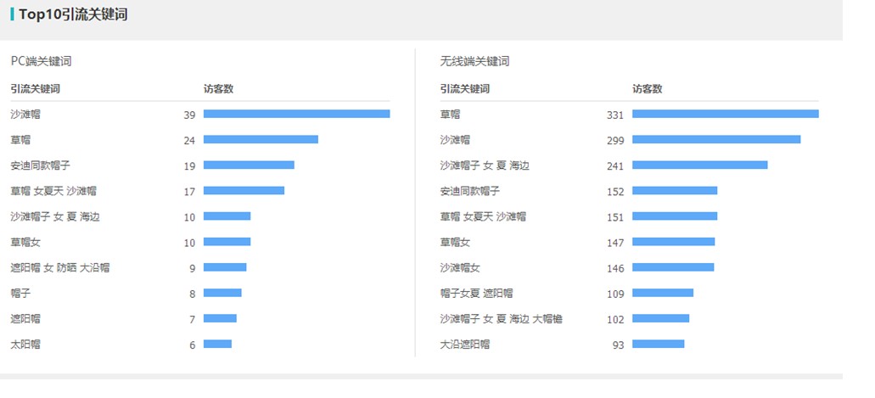Image resolution: width=875 pixels, height=398 pixels.
Task: Open PC keyword 安迪同款帽子
Action: 40,165
